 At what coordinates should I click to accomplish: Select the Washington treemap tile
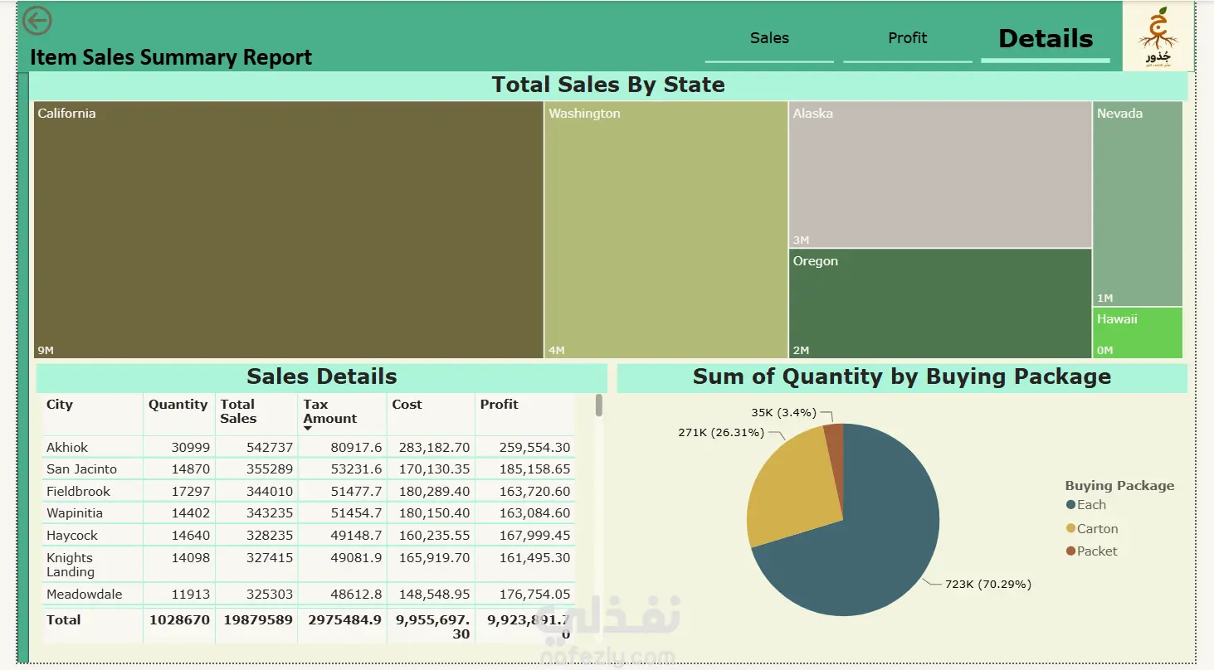click(666, 230)
